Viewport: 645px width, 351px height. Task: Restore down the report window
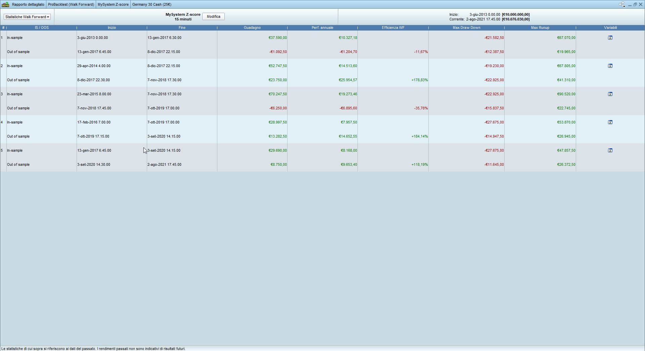click(635, 4)
